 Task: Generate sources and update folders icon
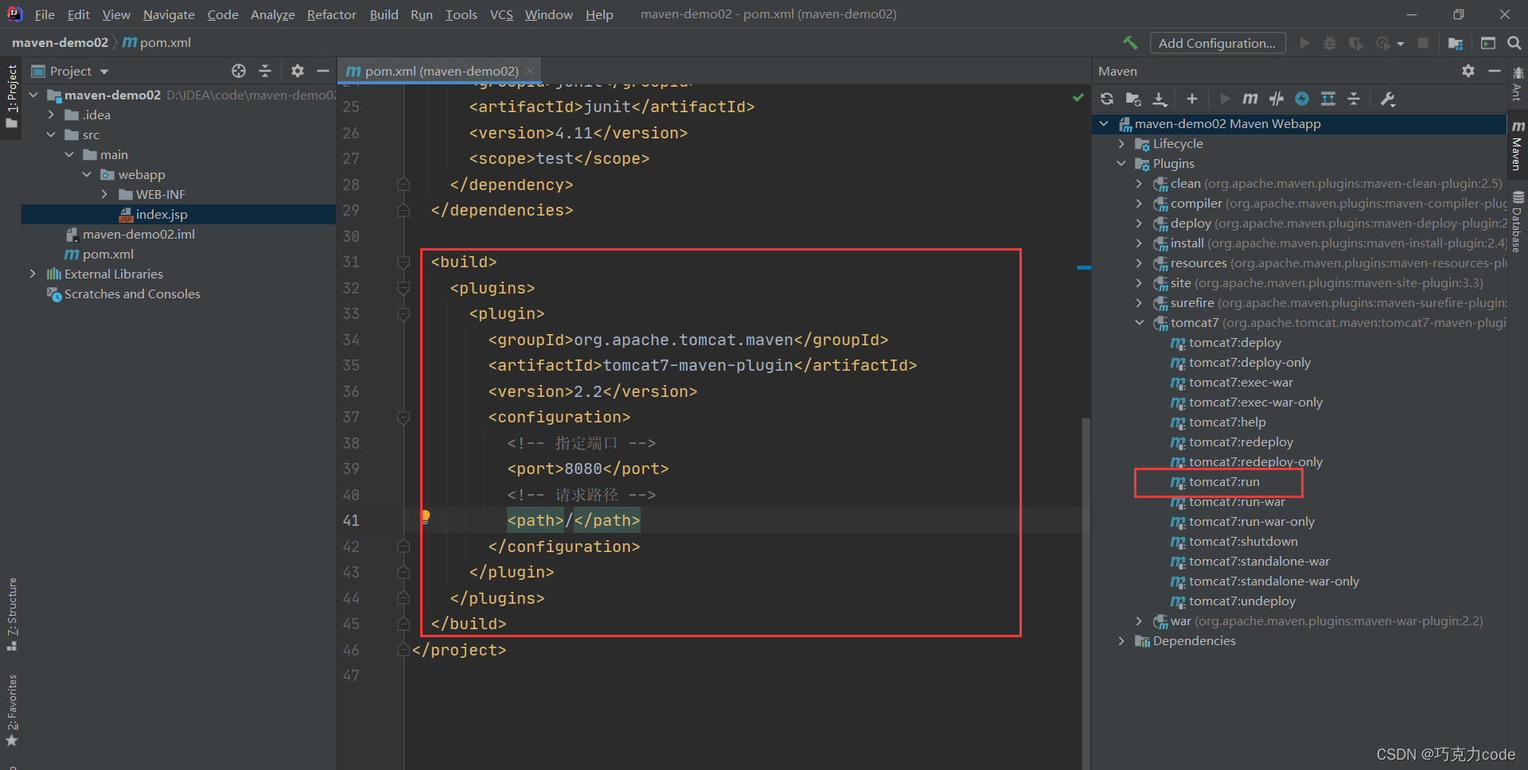click(x=1133, y=99)
